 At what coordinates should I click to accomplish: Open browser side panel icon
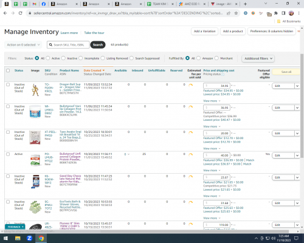pos(283,13)
